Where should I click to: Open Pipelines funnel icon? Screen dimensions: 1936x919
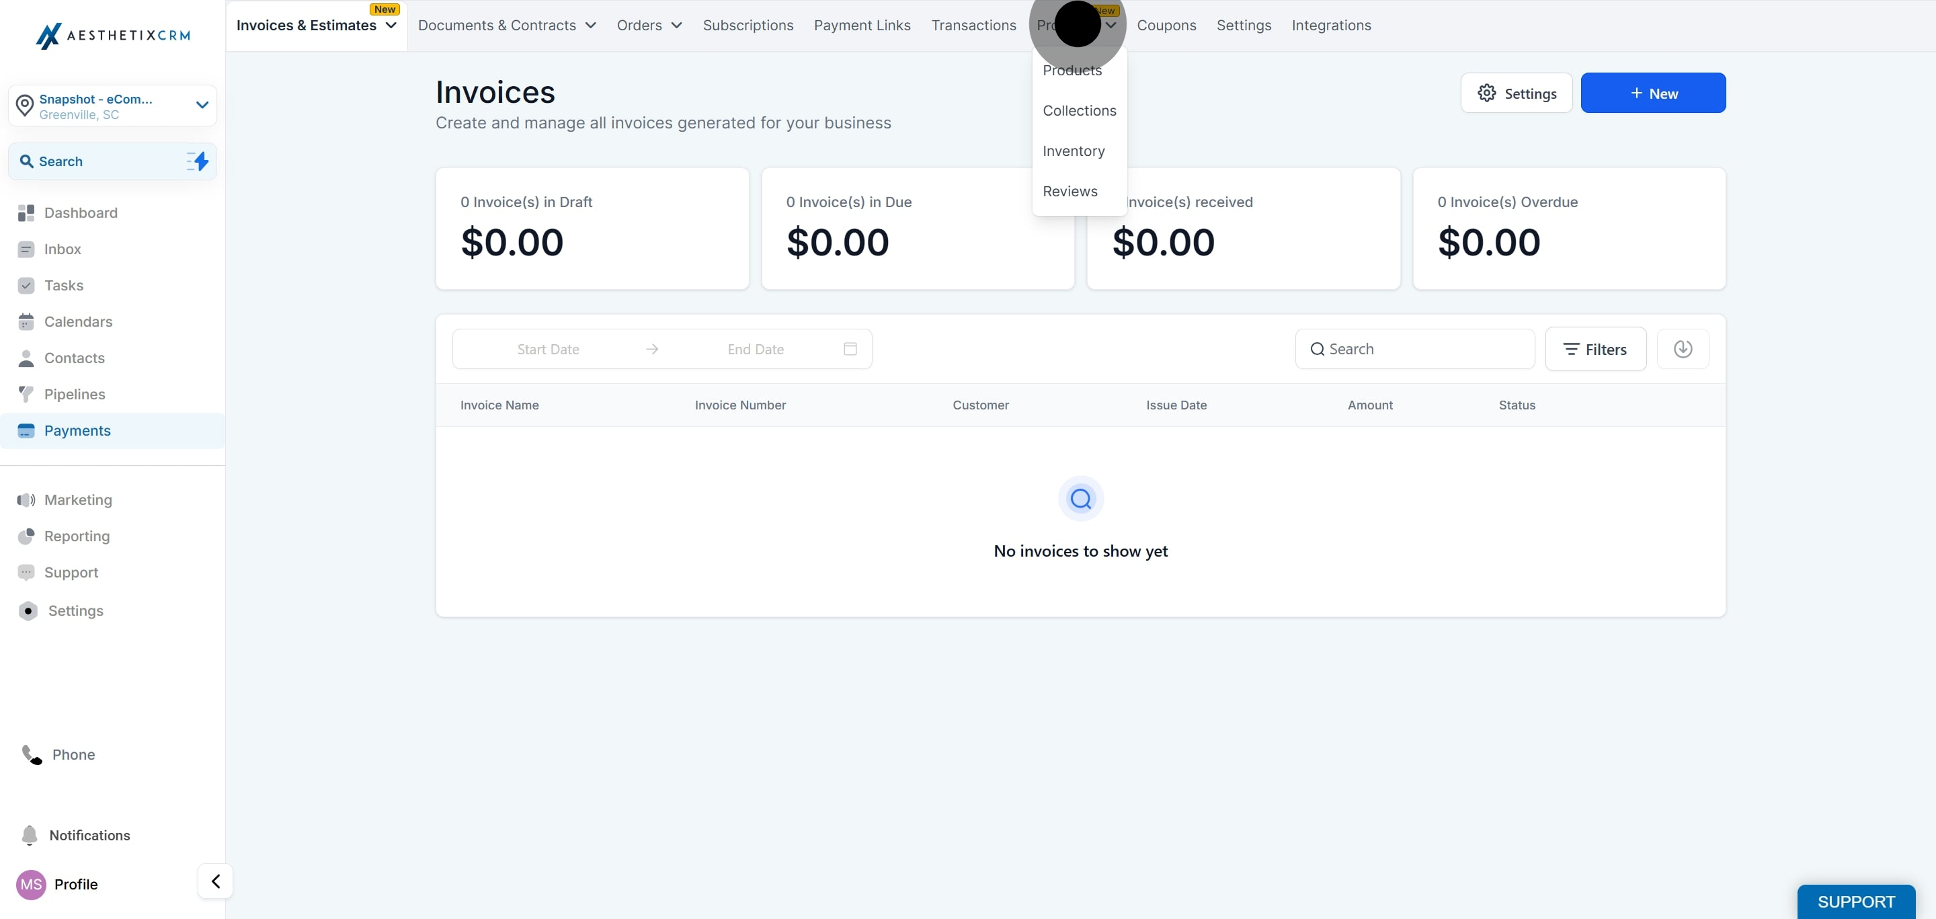[x=26, y=395]
